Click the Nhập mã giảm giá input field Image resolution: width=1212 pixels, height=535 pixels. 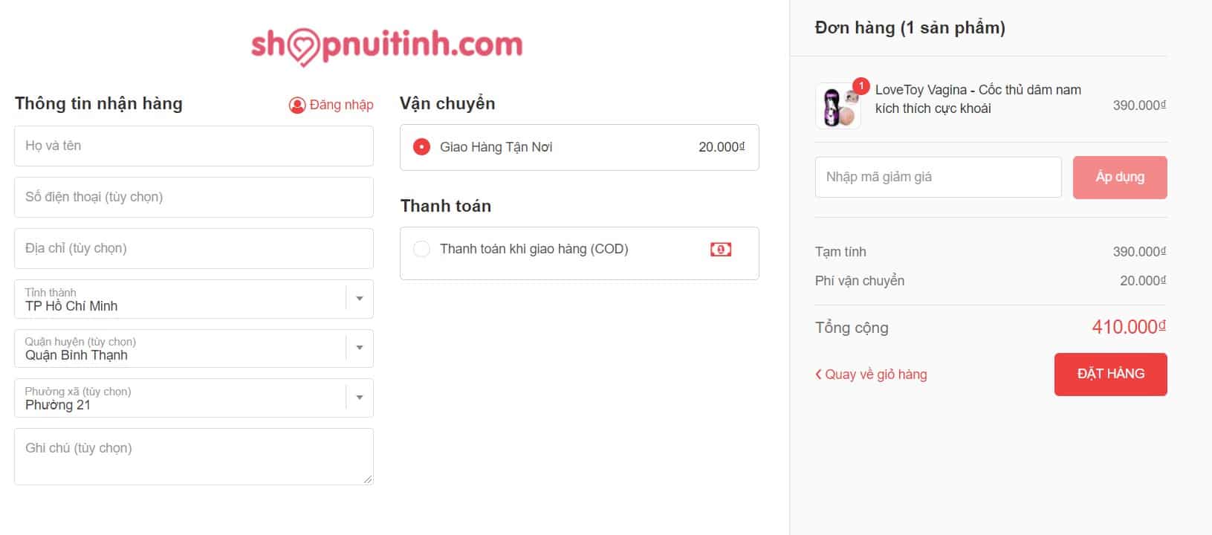coord(937,177)
